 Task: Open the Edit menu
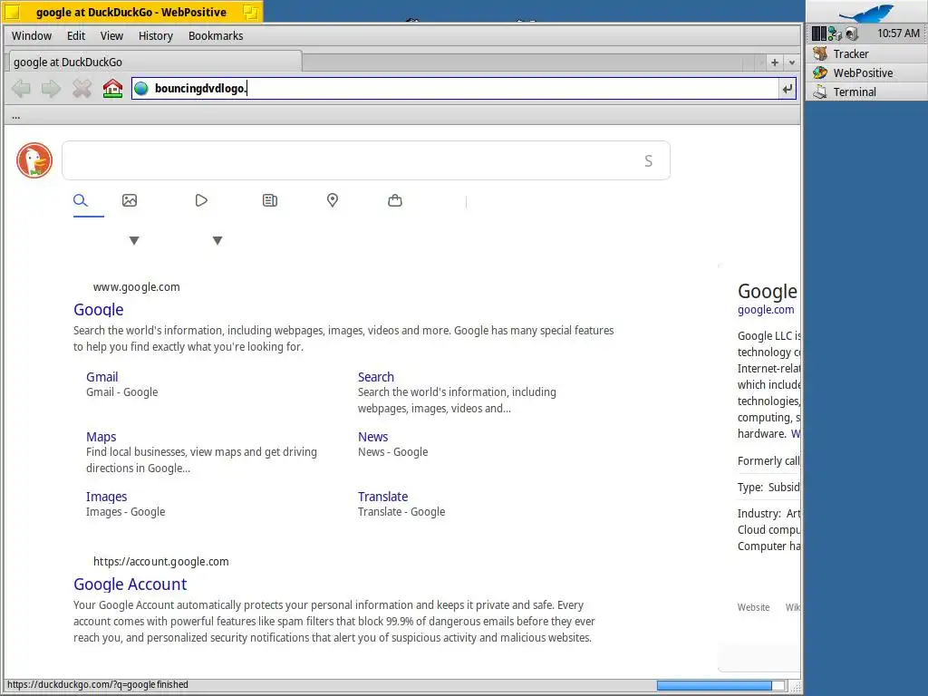pyautogui.click(x=76, y=36)
